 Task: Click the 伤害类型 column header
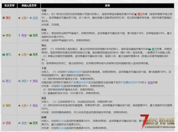click(9, 6)
